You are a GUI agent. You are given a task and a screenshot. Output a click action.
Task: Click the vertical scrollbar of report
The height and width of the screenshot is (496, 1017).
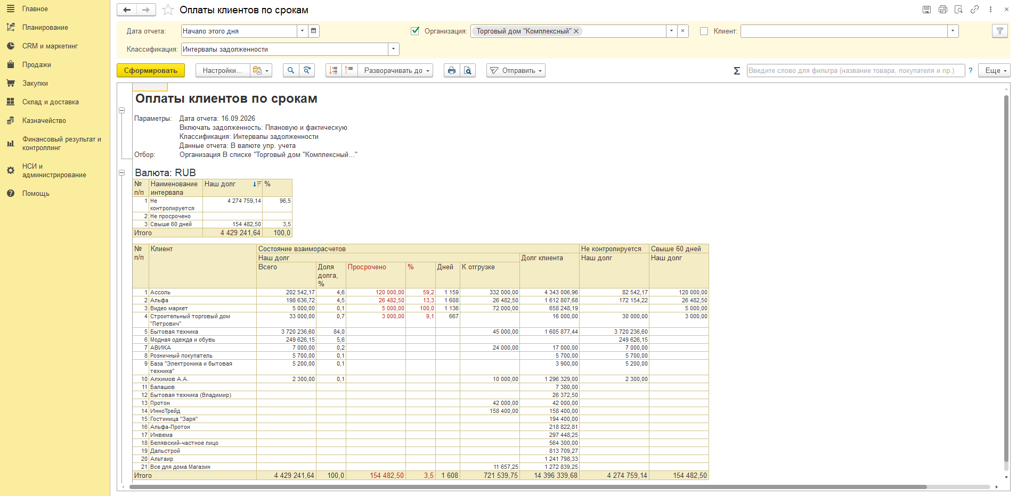point(1006,278)
